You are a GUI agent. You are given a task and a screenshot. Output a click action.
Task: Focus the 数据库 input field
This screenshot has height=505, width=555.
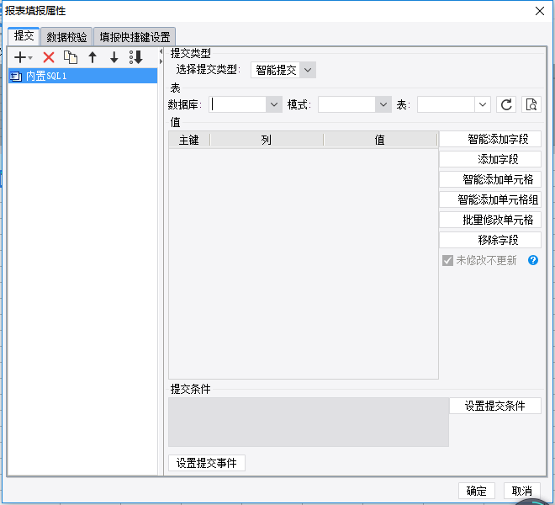point(237,104)
